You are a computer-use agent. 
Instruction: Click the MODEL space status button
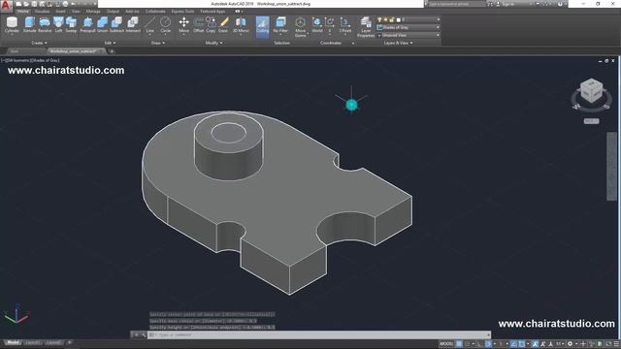point(446,344)
